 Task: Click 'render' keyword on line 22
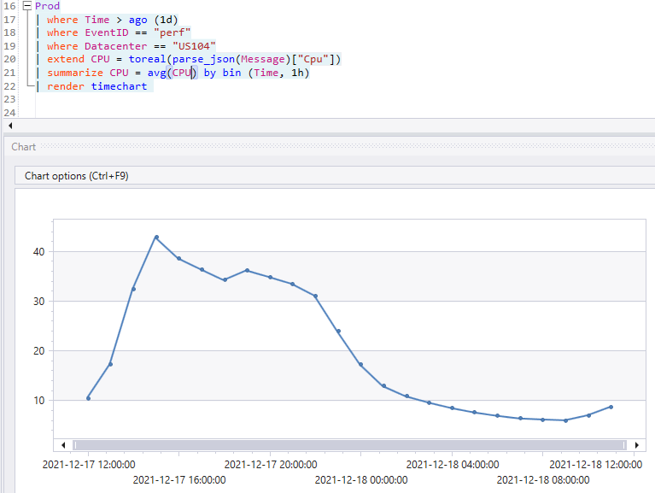point(66,86)
